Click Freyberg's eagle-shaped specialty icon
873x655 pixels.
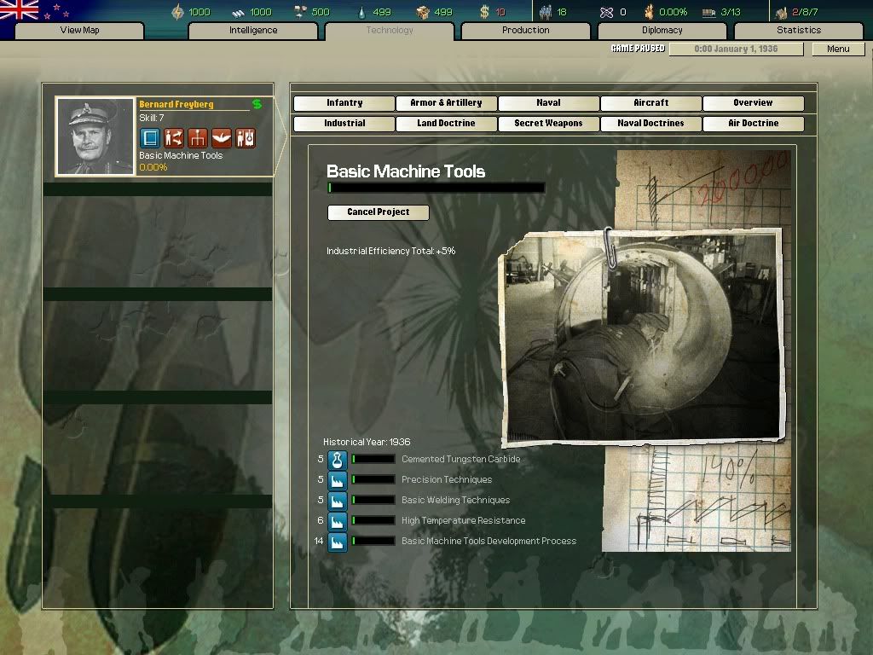click(222, 138)
